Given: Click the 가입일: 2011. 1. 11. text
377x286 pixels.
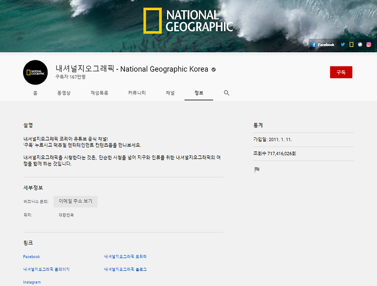Looking at the screenshot, I should point(272,140).
